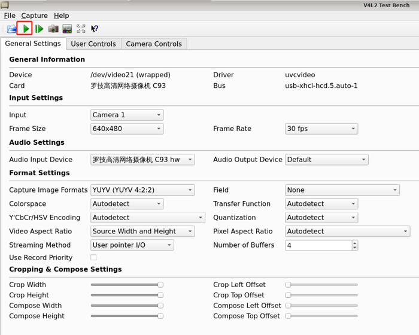Viewport: 419px width, 335px height.
Task: Click the reset scaling arrows icon
Action: 81,29
